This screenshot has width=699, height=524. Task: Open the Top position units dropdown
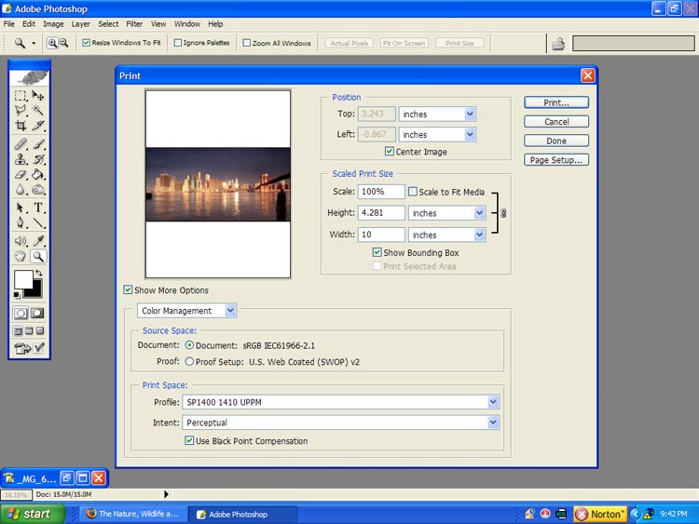(x=470, y=114)
